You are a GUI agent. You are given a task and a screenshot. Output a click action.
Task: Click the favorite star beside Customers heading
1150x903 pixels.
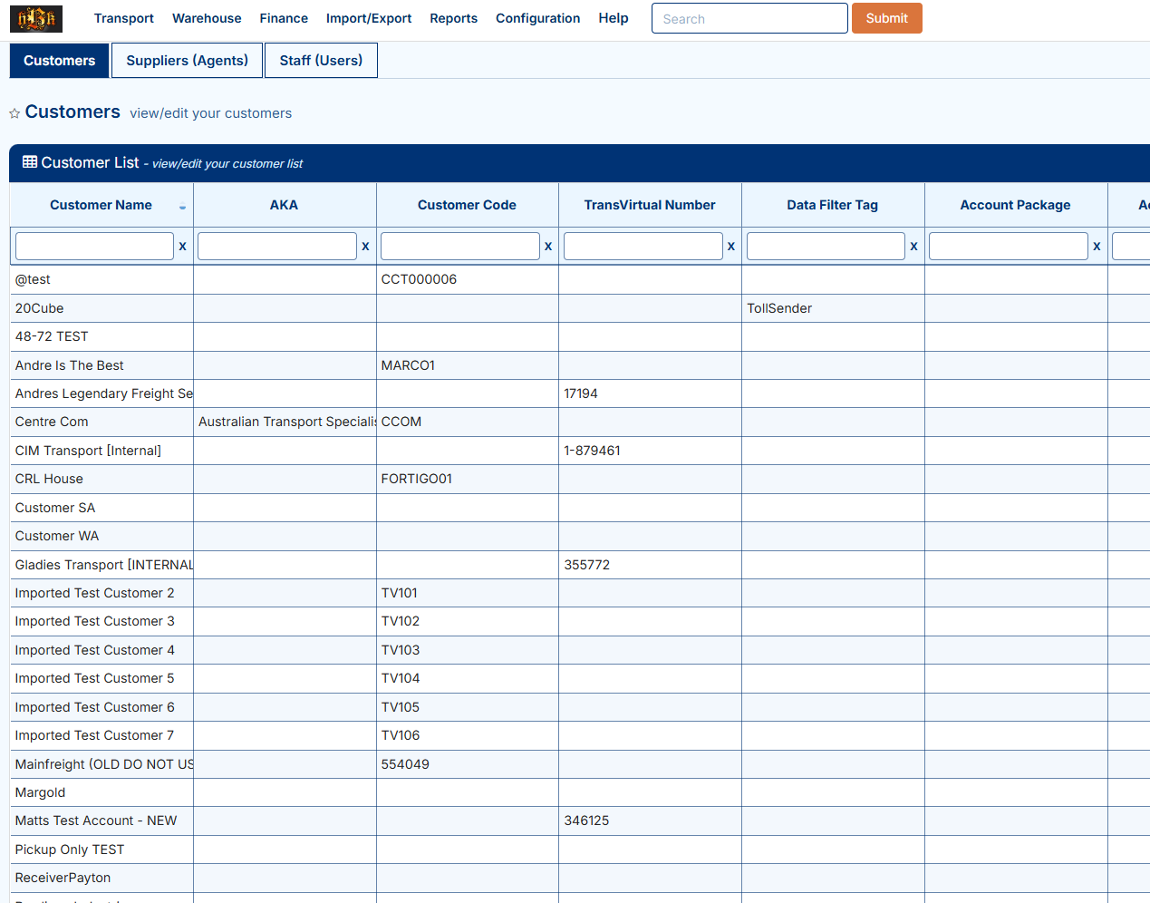14,113
